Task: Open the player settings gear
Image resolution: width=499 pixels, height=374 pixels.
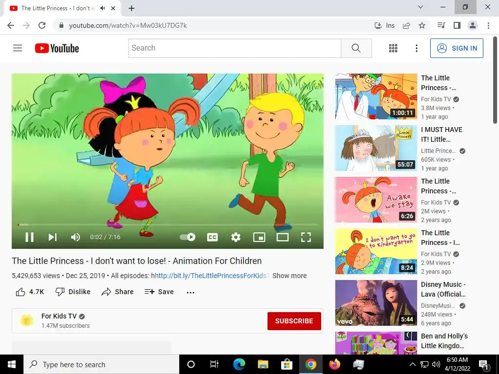Action: pos(236,237)
